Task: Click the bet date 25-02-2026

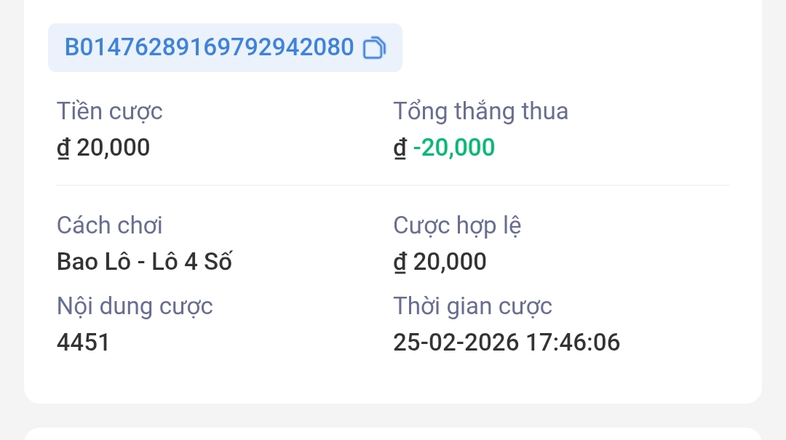Action: coord(456,342)
